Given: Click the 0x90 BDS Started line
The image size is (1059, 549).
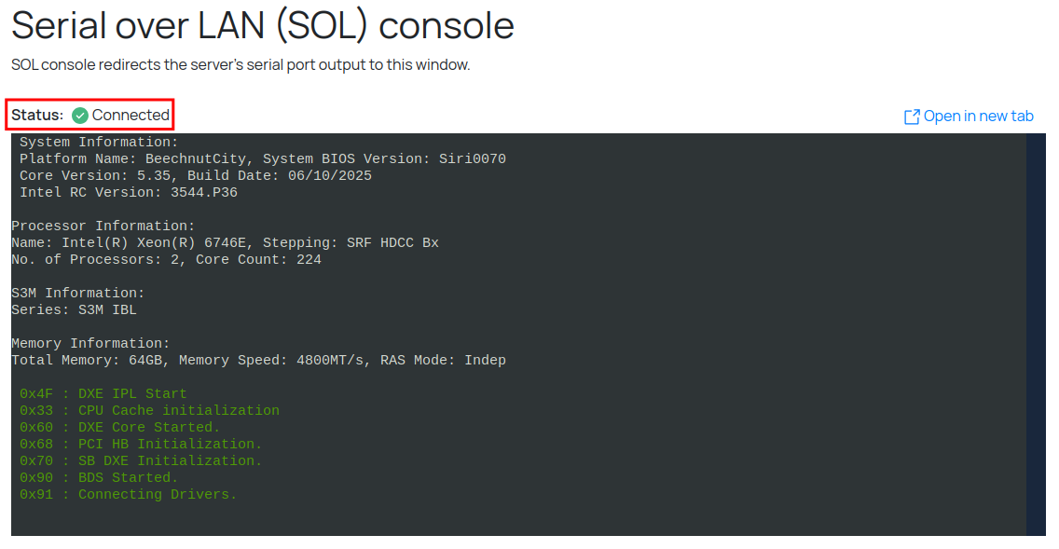Looking at the screenshot, I should pyautogui.click(x=98, y=478).
